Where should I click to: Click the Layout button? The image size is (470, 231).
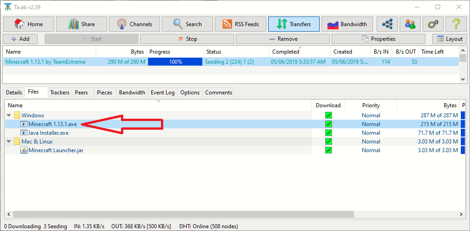point(450,39)
